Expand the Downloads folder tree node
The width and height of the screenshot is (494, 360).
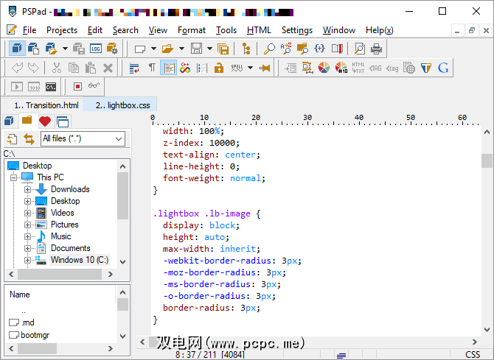pyautogui.click(x=28, y=189)
